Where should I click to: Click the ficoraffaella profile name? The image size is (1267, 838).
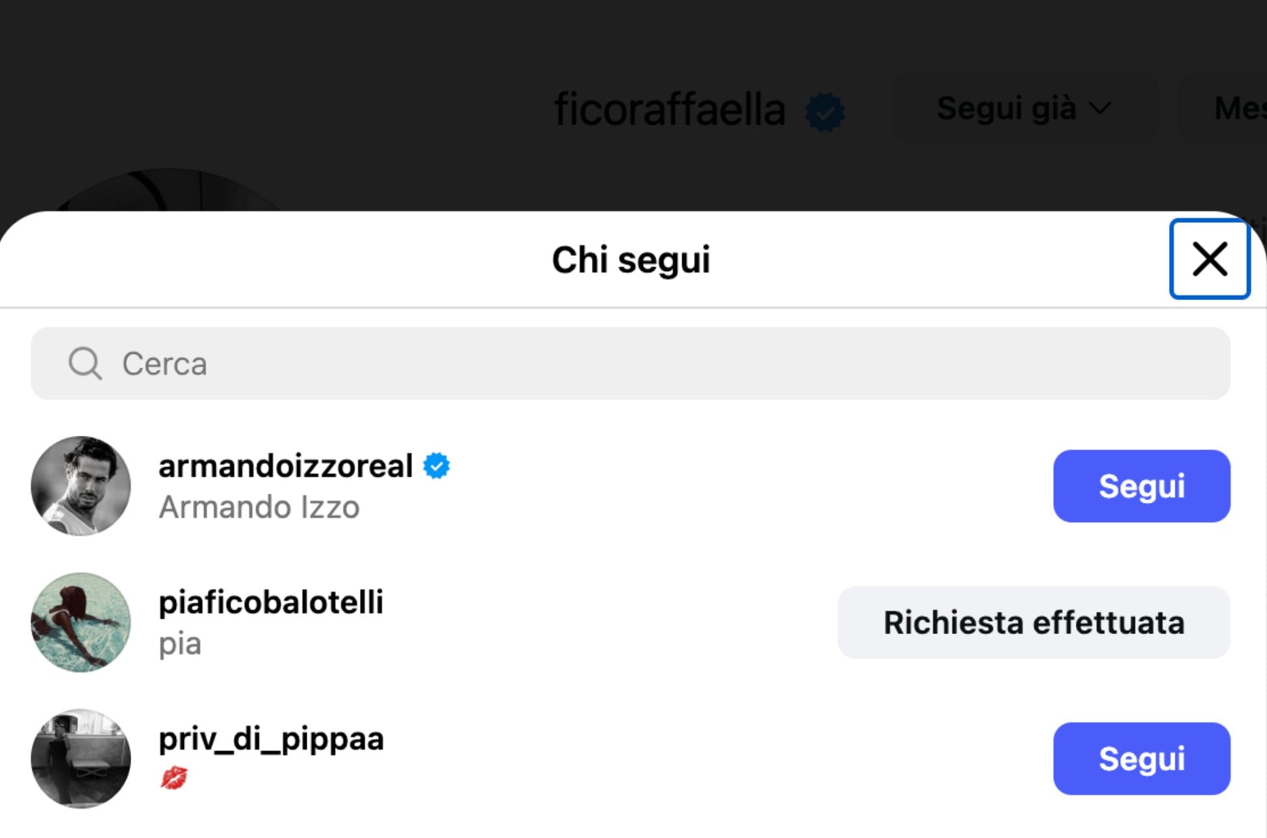pyautogui.click(x=669, y=109)
